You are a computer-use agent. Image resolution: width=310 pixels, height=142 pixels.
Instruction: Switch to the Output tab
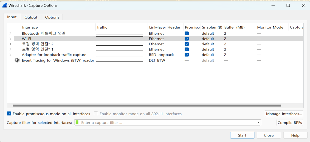[31, 17]
